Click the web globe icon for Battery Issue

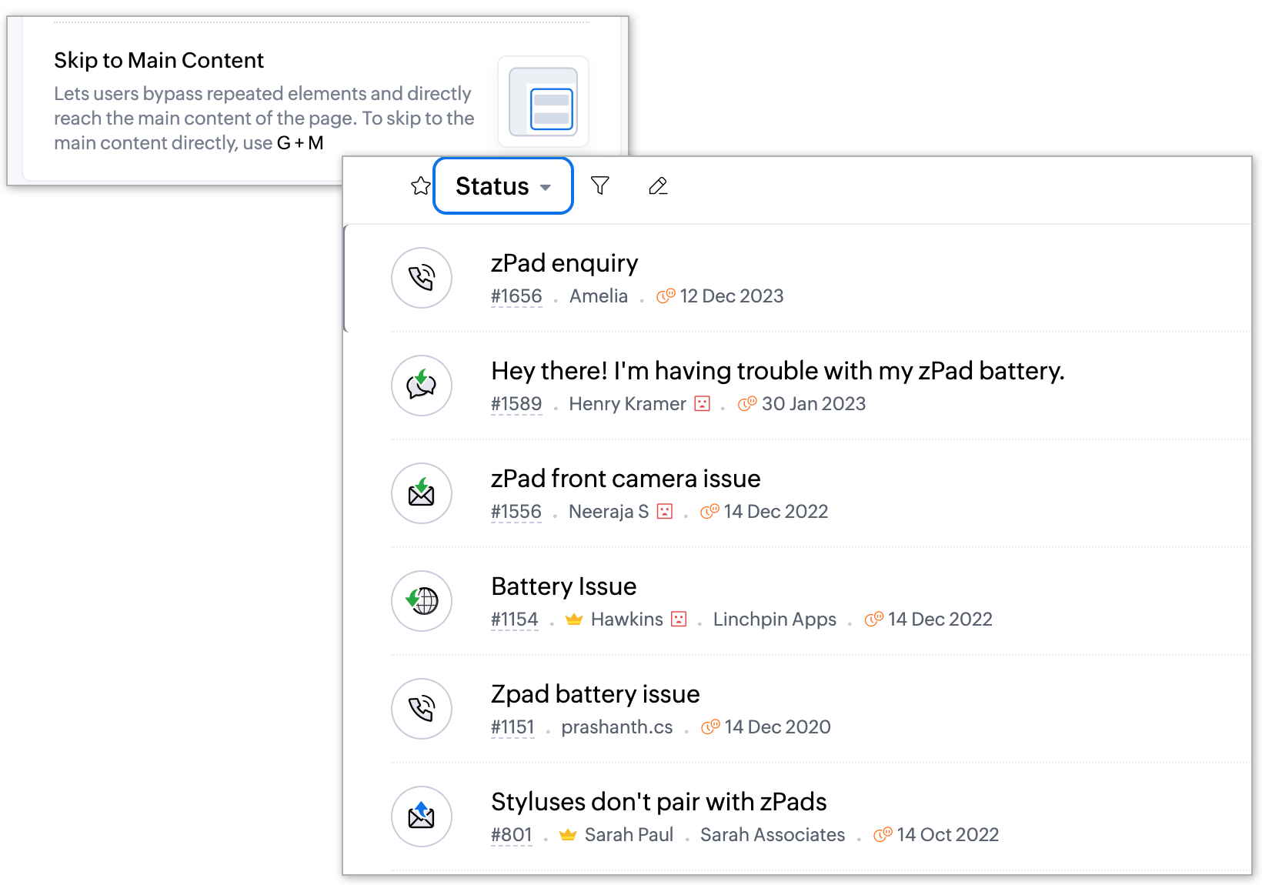point(422,601)
